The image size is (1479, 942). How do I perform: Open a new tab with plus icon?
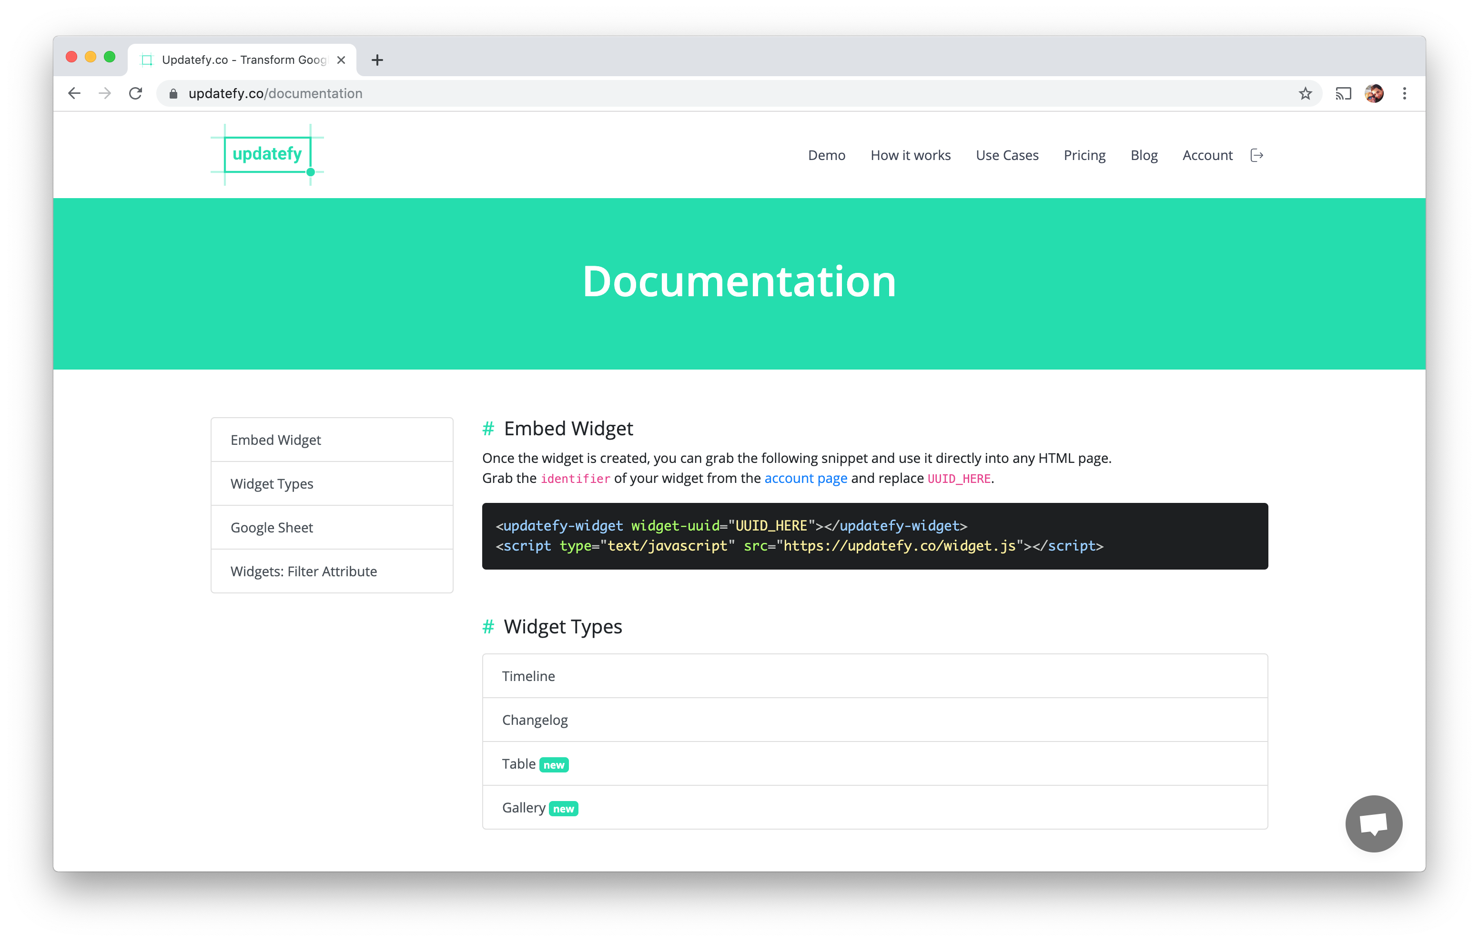click(x=377, y=60)
